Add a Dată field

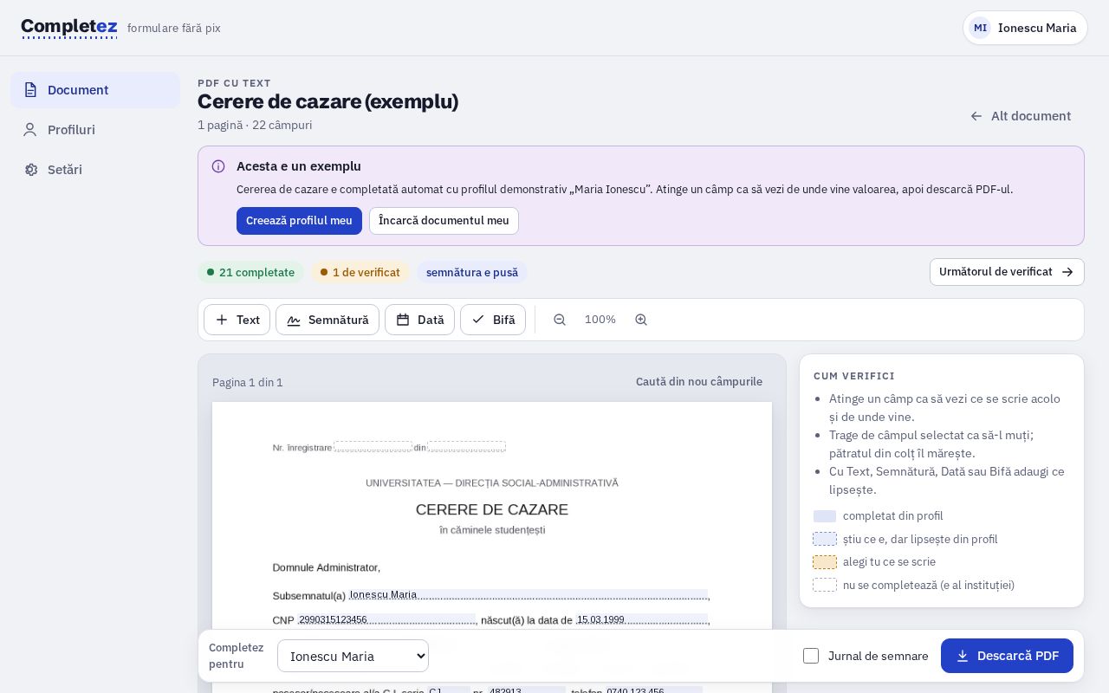(419, 320)
